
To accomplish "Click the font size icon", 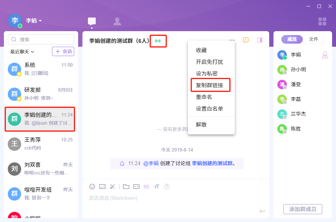I will (157, 187).
